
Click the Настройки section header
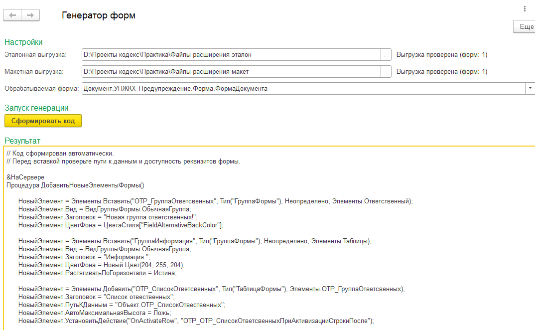(23, 42)
